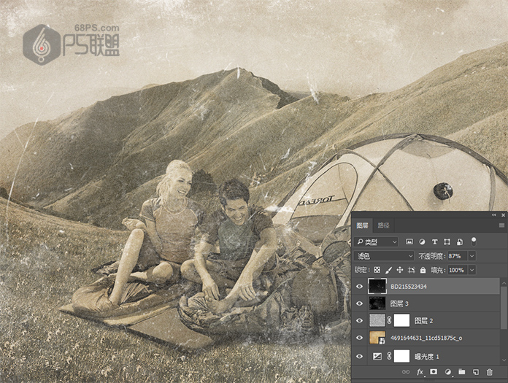
Task: Open the fill slider dropdown arrow
Action: 472,270
